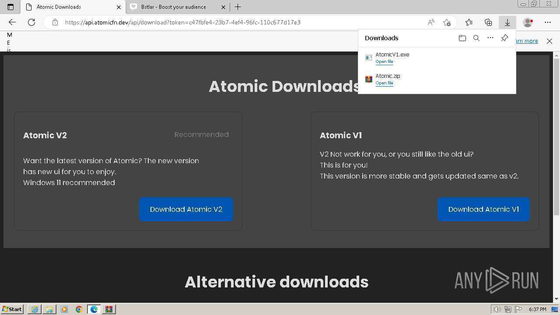Go back to the previous page
560x315 pixels.
(x=12, y=22)
